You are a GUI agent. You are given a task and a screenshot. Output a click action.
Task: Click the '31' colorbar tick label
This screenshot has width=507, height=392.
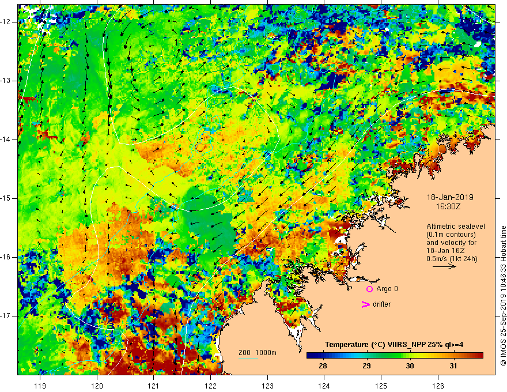(453, 366)
